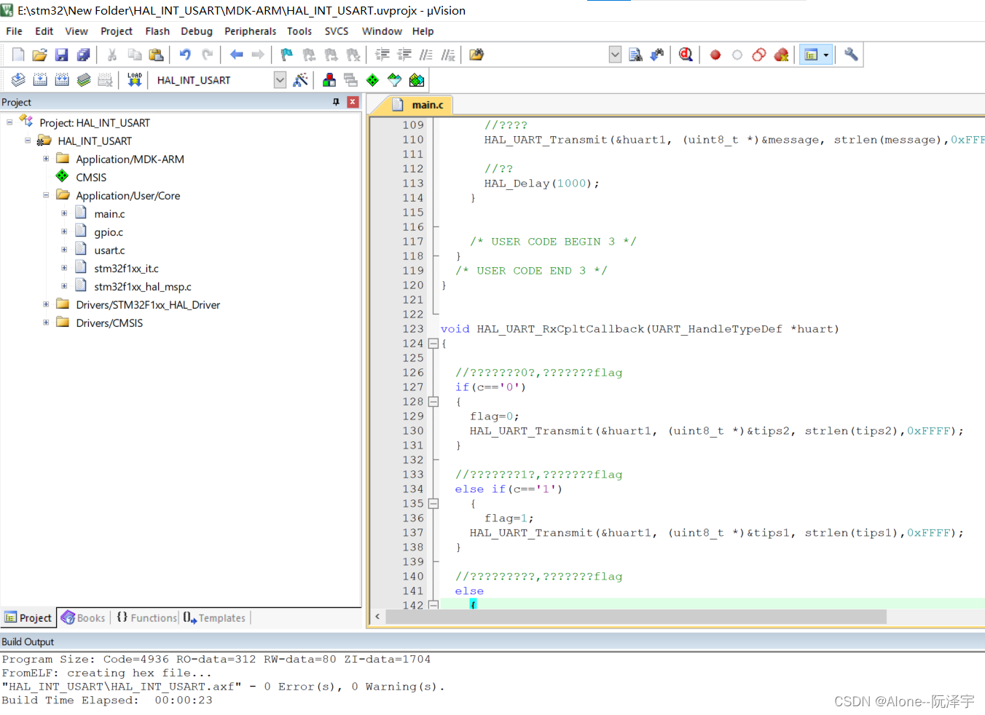Select usart.c in the project tree
Screen dimensions: 985x715
109,250
